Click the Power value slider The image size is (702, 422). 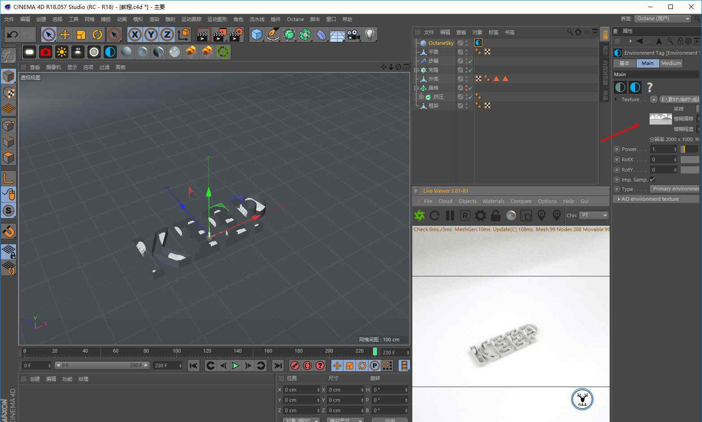point(689,149)
